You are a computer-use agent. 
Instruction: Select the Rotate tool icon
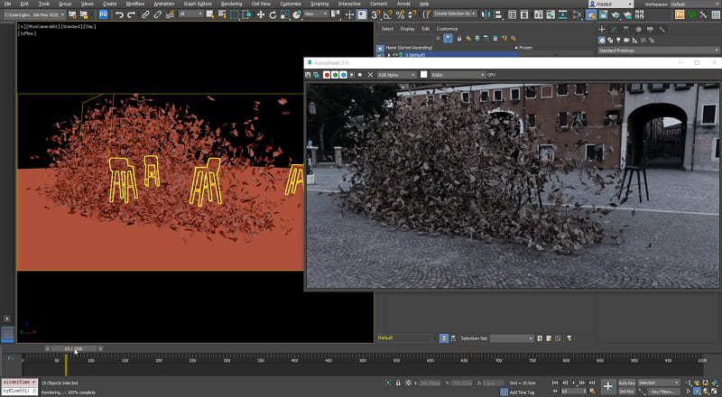(x=273, y=14)
